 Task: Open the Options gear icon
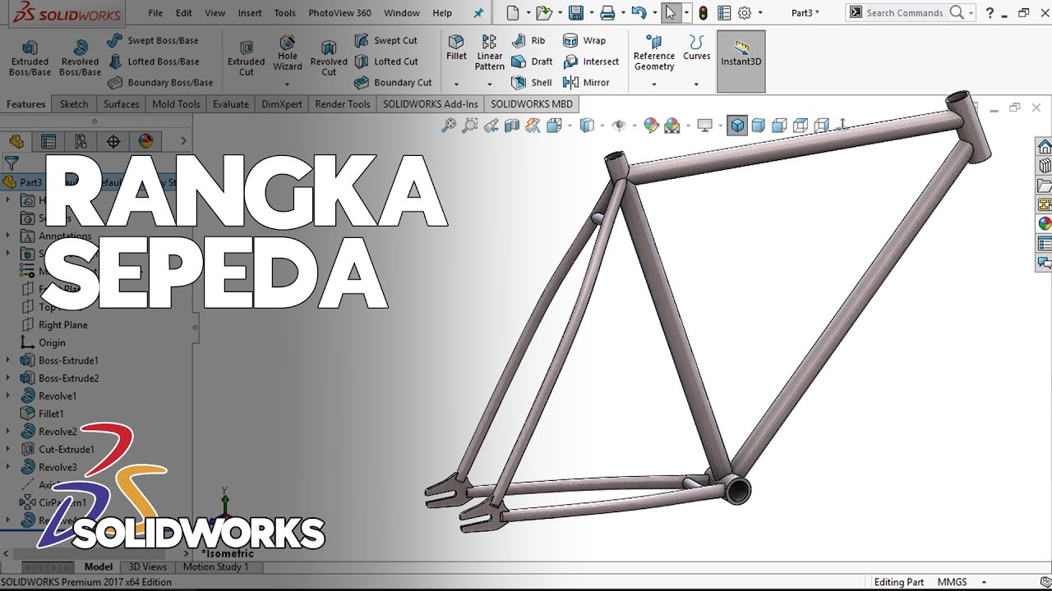(x=745, y=13)
